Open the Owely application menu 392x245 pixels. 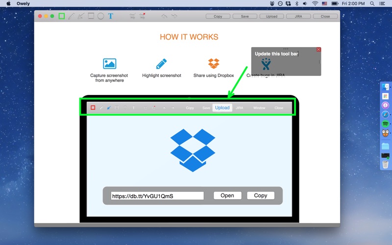tap(23, 3)
